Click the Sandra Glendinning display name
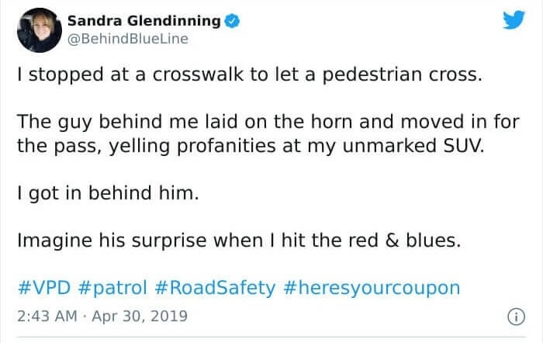543x343 pixels. [144, 19]
